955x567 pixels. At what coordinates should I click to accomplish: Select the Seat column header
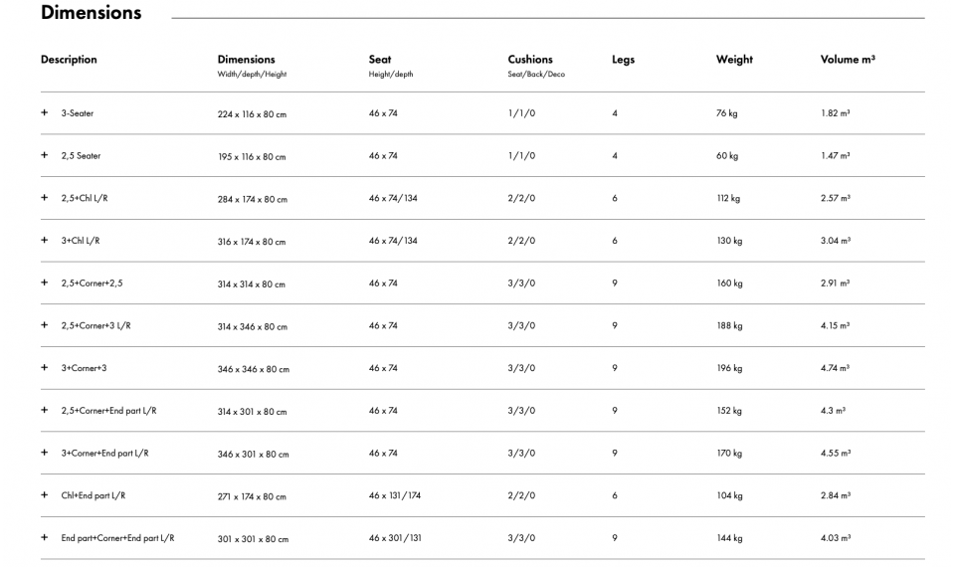click(380, 60)
